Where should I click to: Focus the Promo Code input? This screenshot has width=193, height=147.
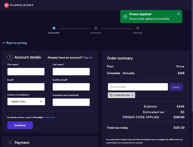pyautogui.click(x=138, y=87)
